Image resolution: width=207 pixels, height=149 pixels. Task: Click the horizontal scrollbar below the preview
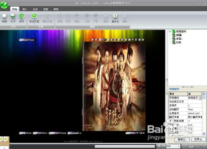coord(125,146)
